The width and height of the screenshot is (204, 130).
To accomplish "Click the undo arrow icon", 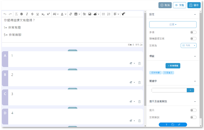I will 5,14.
